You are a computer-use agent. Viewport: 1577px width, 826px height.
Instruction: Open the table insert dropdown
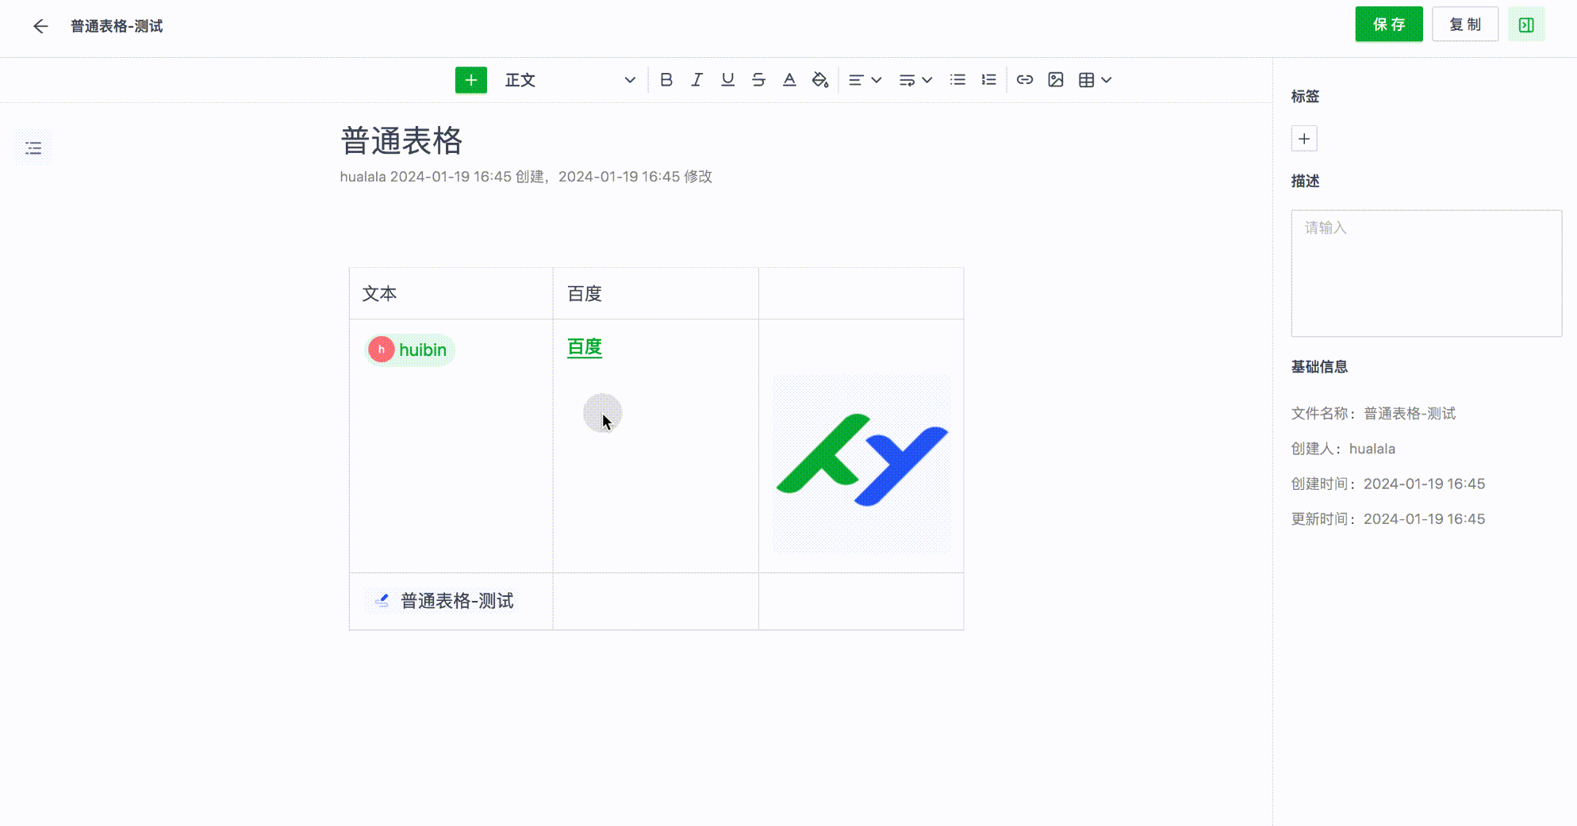tap(1095, 80)
